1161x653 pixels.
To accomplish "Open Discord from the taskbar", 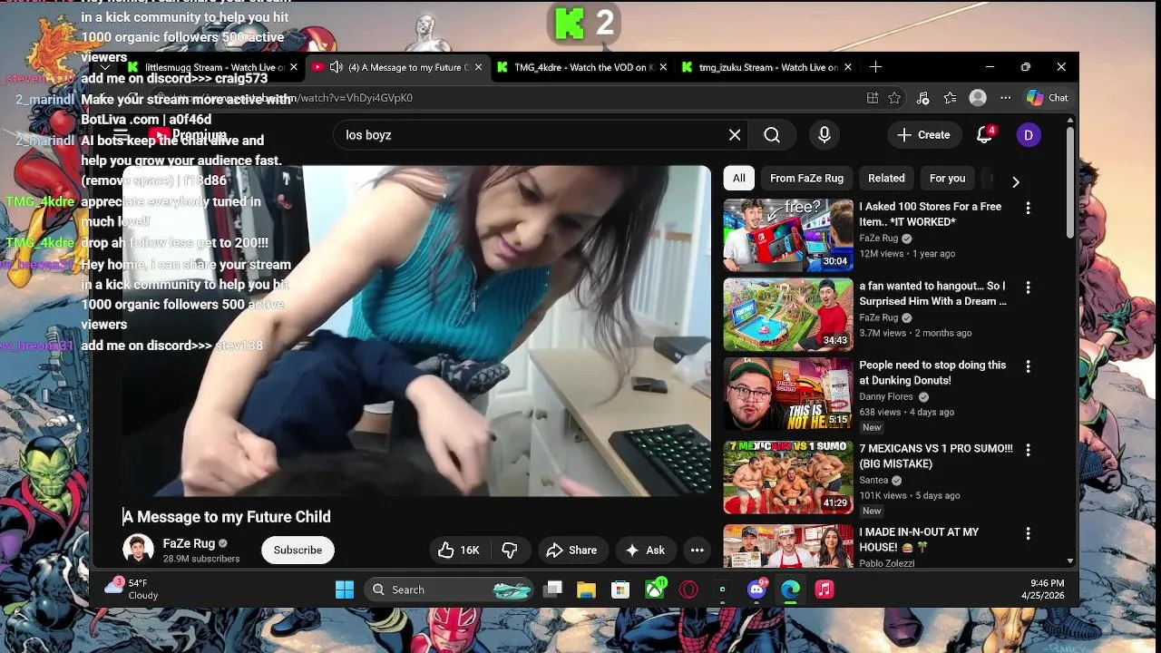I will coord(756,590).
